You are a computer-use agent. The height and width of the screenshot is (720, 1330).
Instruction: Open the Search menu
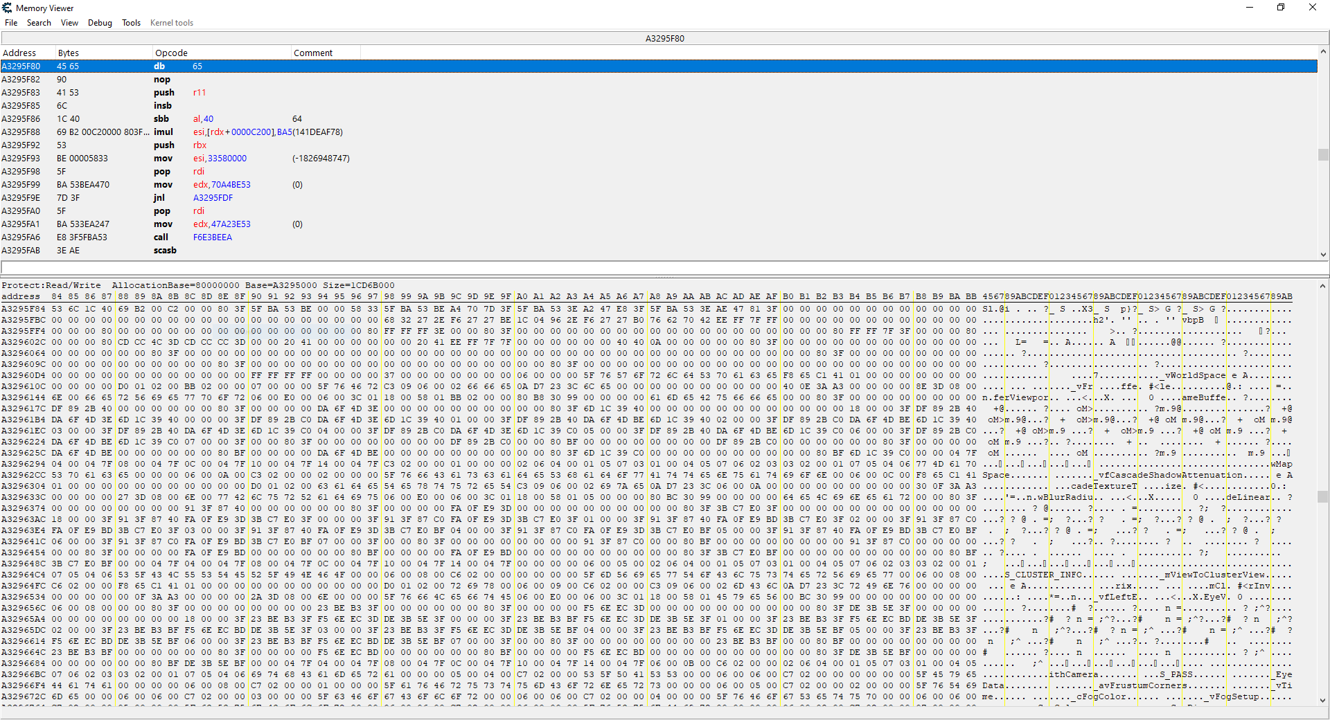point(39,23)
